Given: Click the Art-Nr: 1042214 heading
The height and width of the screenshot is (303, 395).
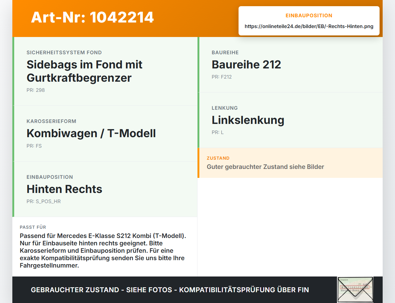Looking at the screenshot, I should click(92, 17).
